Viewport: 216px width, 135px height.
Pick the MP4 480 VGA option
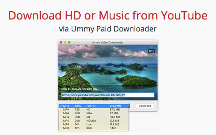93,113
